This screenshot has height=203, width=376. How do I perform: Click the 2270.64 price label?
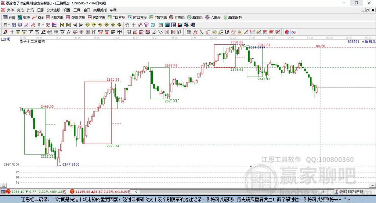pos(113,145)
